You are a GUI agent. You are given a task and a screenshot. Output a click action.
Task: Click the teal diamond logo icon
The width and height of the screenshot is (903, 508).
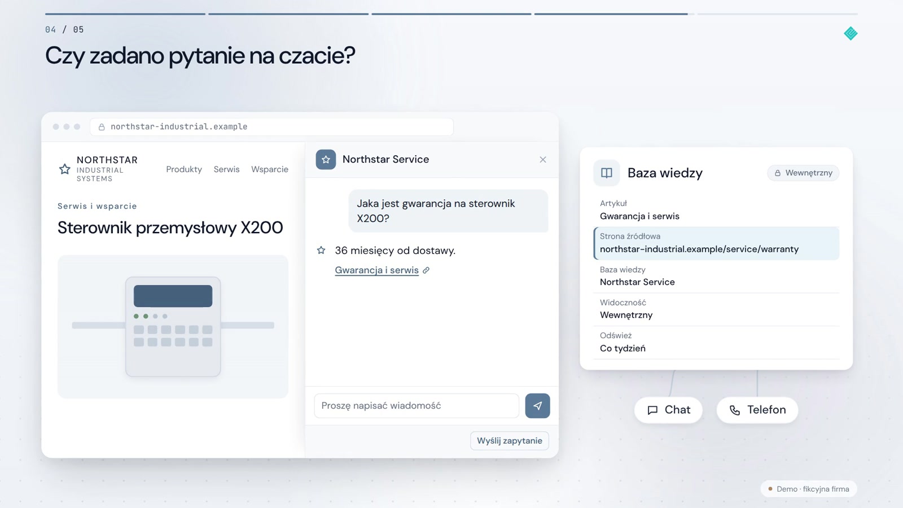[851, 34]
